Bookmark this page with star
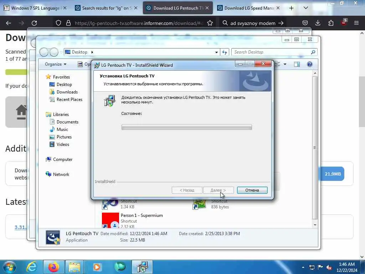Screen dimensions: 365x274 coord(210,23)
